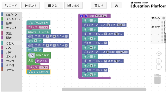Open the テキスト block category
The width and height of the screenshot is (166, 99).
[11, 28]
